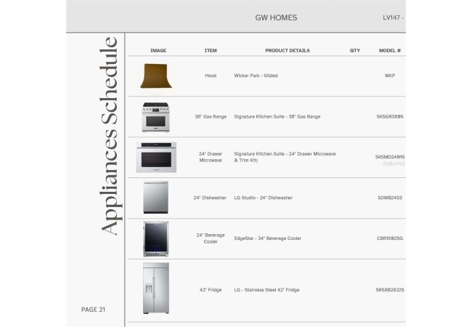This screenshot has width=472, height=327.
Task: Click the LV147 project code
Action: [393, 17]
